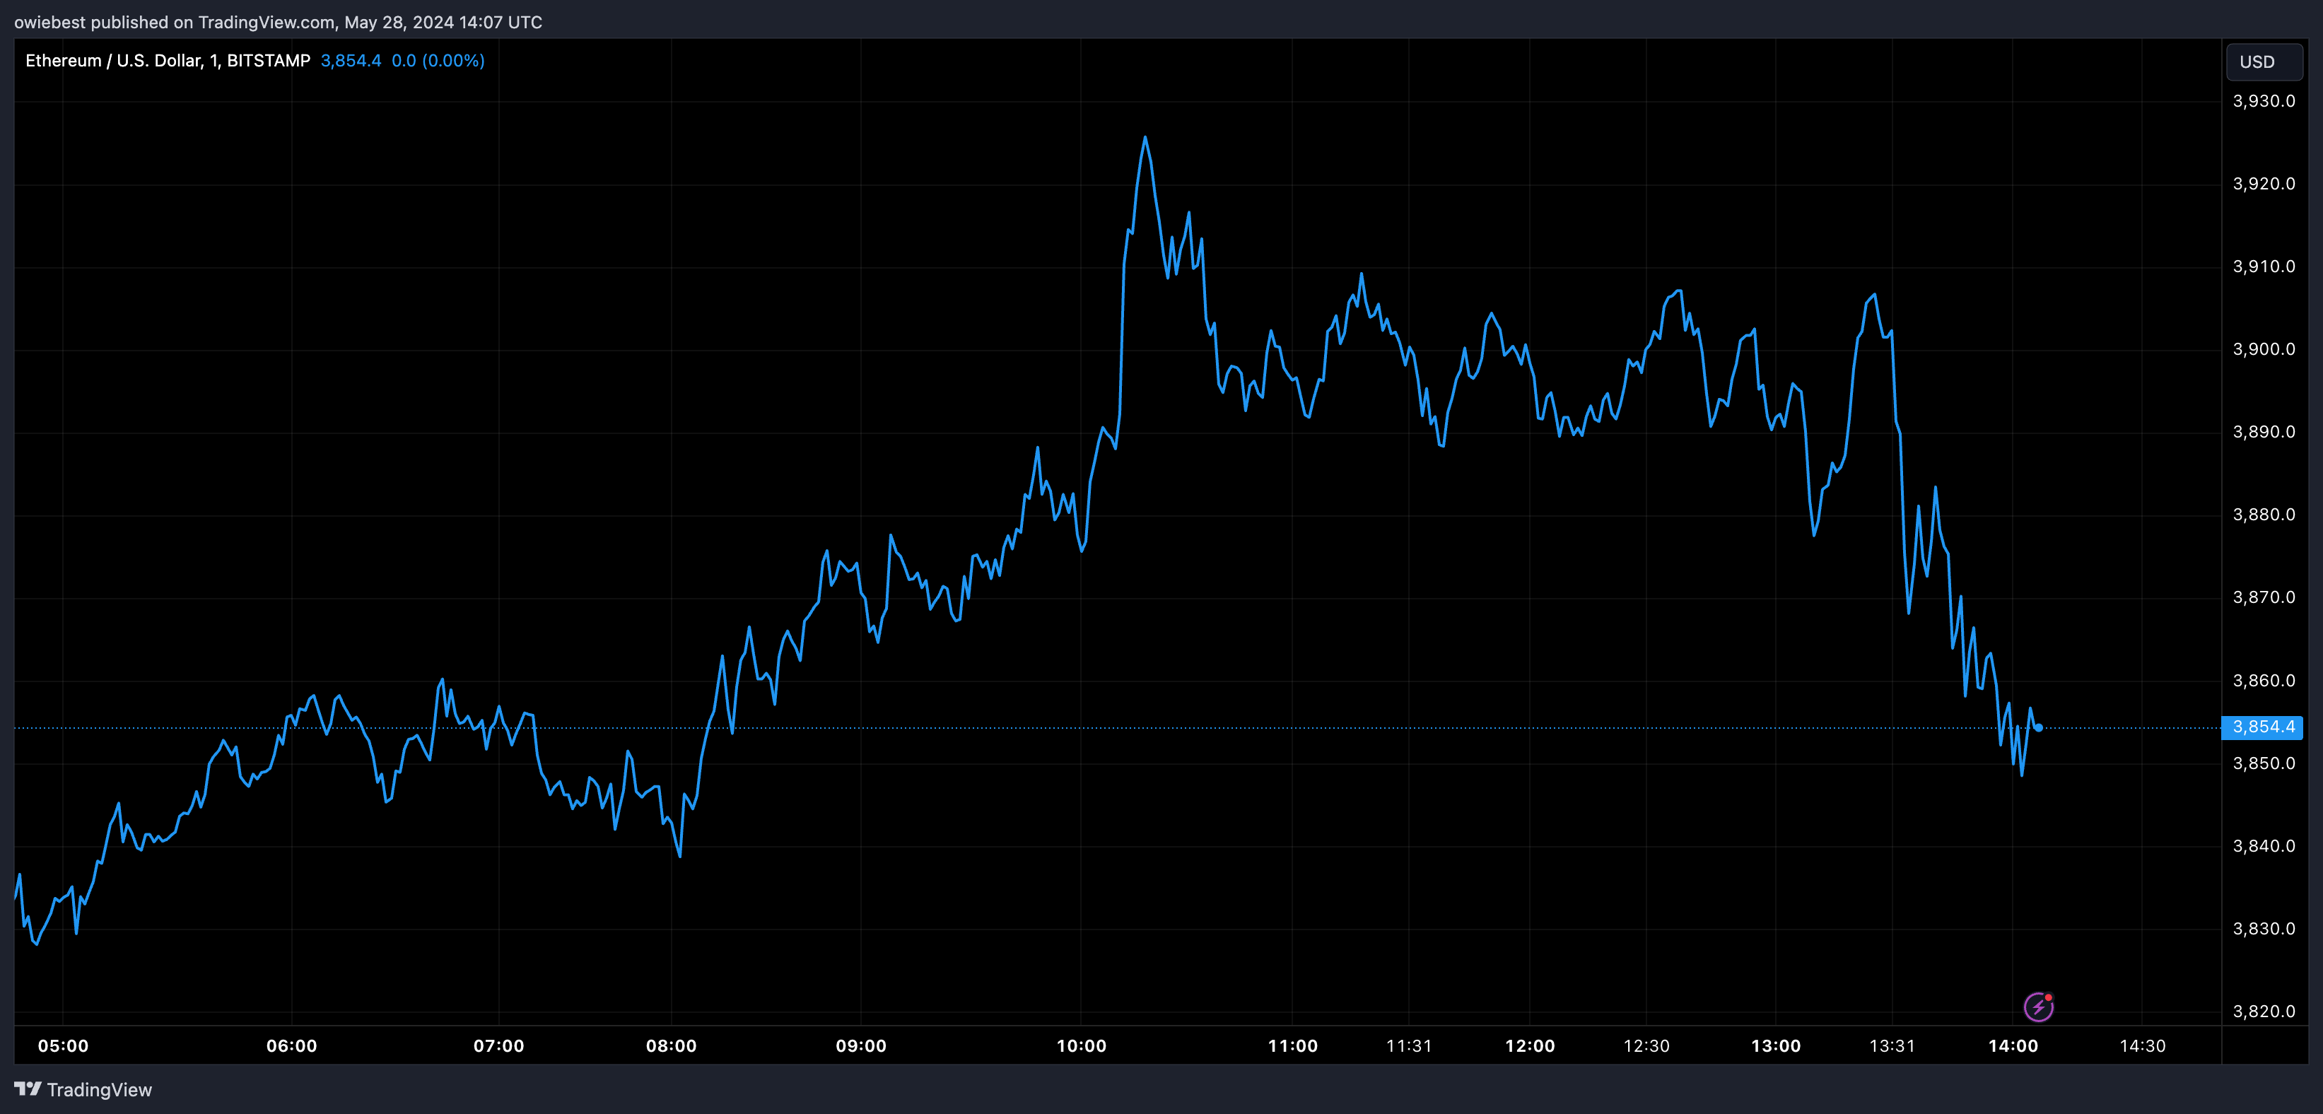Click the last price dot on the line
Image resolution: width=2323 pixels, height=1114 pixels.
tap(2039, 727)
